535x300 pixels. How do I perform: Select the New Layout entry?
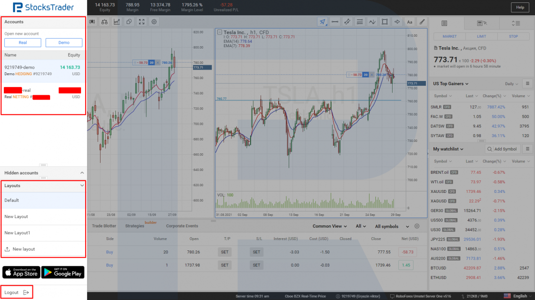pyautogui.click(x=43, y=217)
